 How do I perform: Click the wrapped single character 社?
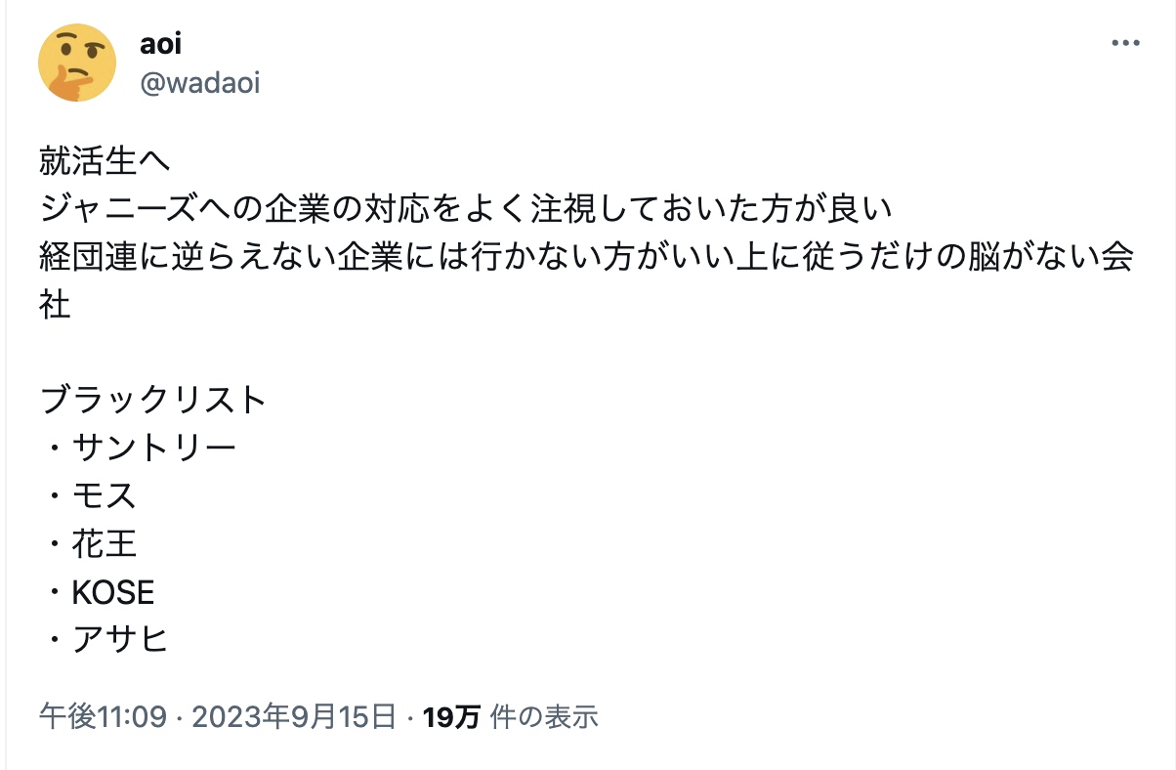[56, 305]
